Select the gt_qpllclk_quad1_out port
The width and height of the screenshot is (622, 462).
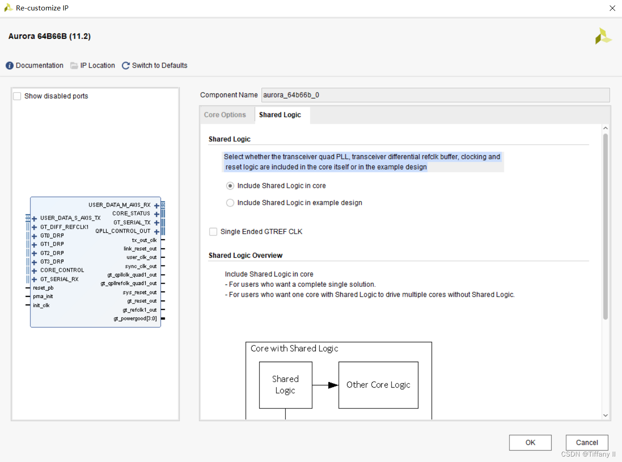132,275
